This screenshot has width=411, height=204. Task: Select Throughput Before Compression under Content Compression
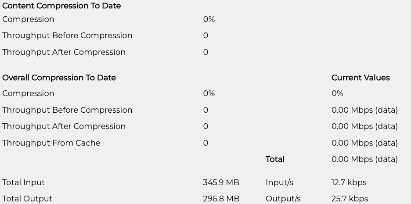coord(67,36)
